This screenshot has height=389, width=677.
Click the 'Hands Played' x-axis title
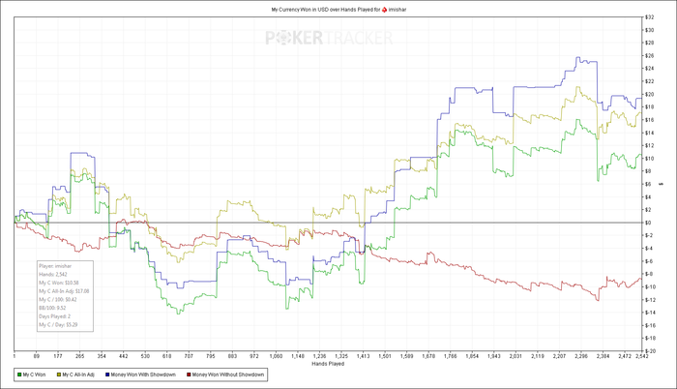click(328, 364)
